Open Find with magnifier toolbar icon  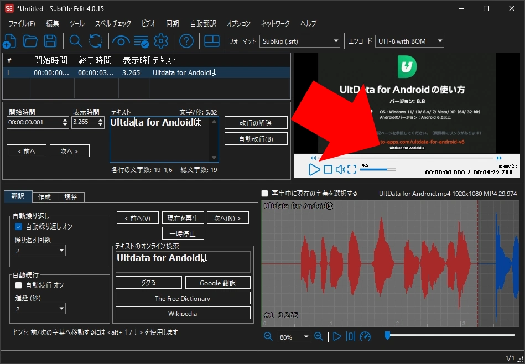(x=76, y=41)
